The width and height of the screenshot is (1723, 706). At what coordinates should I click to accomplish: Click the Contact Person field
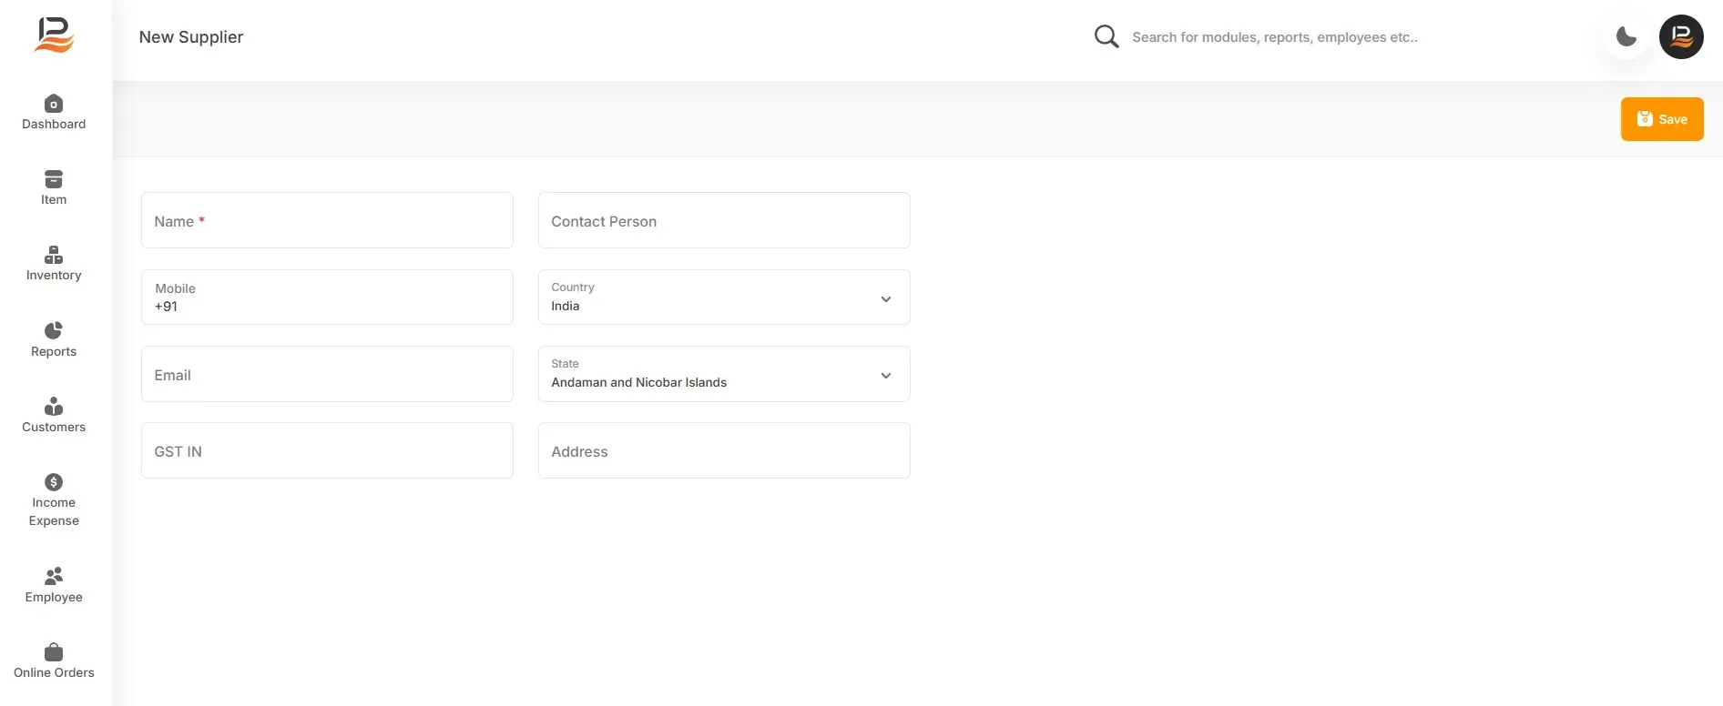(724, 220)
